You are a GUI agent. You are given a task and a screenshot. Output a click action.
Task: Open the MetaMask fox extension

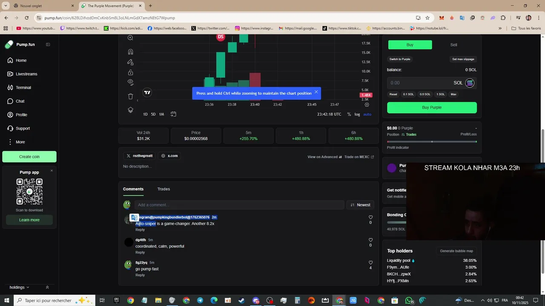(442, 18)
